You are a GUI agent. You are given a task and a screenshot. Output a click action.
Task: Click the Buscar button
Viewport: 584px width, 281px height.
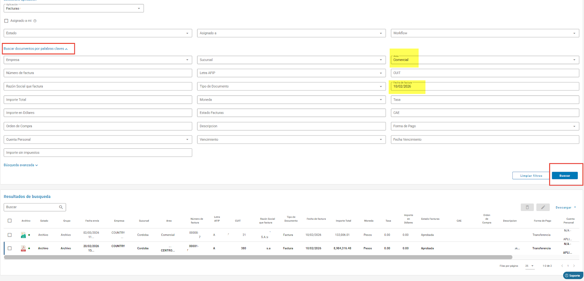565,176
